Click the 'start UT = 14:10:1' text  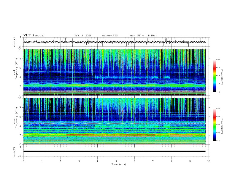point(143,35)
